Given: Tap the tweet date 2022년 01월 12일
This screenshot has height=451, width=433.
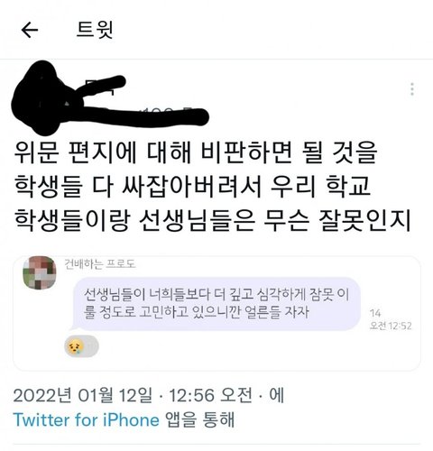Looking at the screenshot, I should [x=83, y=395].
